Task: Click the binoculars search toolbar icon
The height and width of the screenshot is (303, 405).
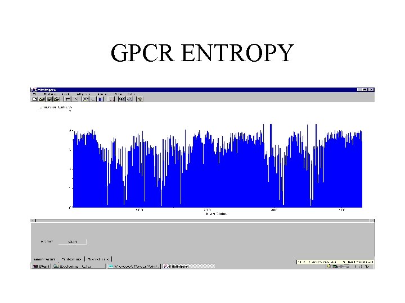Action: 121,99
